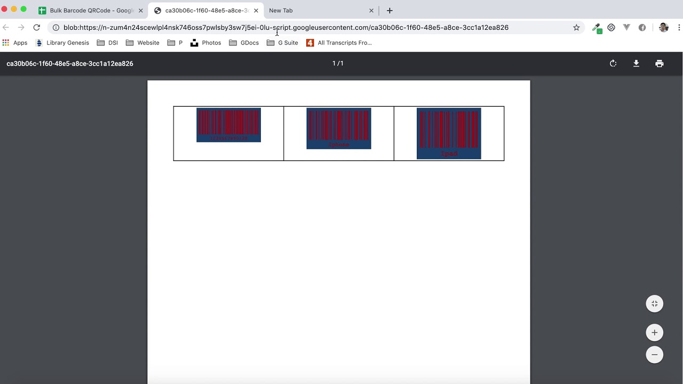
Task: Click the green extension icon in toolbar
Action: (597, 28)
